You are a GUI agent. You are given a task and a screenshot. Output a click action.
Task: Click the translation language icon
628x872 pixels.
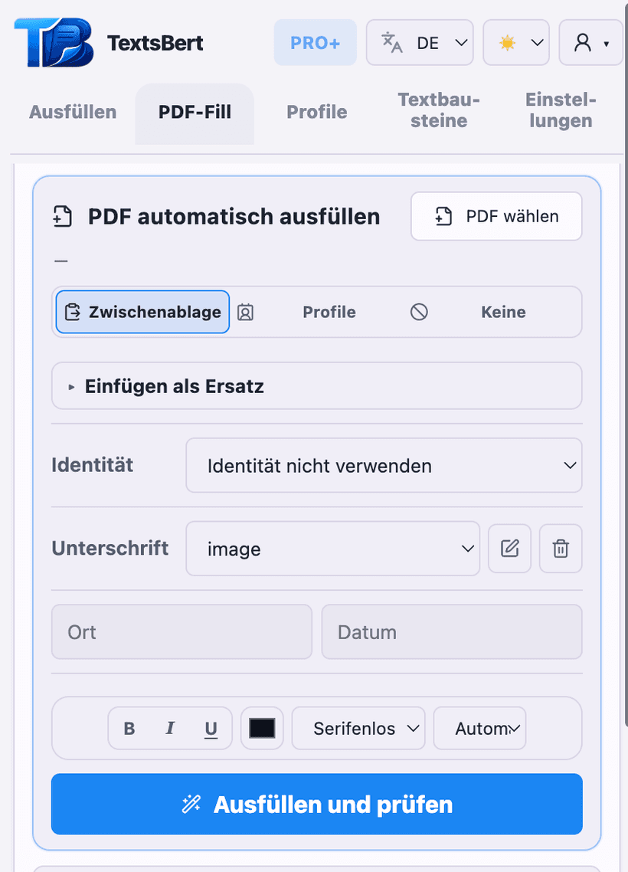click(392, 44)
